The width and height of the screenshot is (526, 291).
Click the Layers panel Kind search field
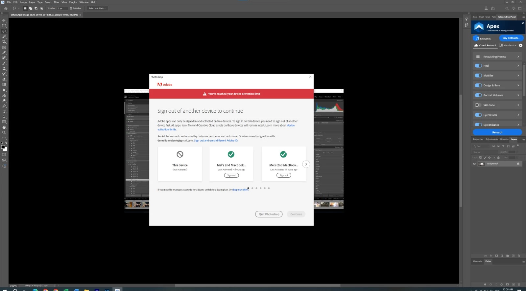pos(481,146)
